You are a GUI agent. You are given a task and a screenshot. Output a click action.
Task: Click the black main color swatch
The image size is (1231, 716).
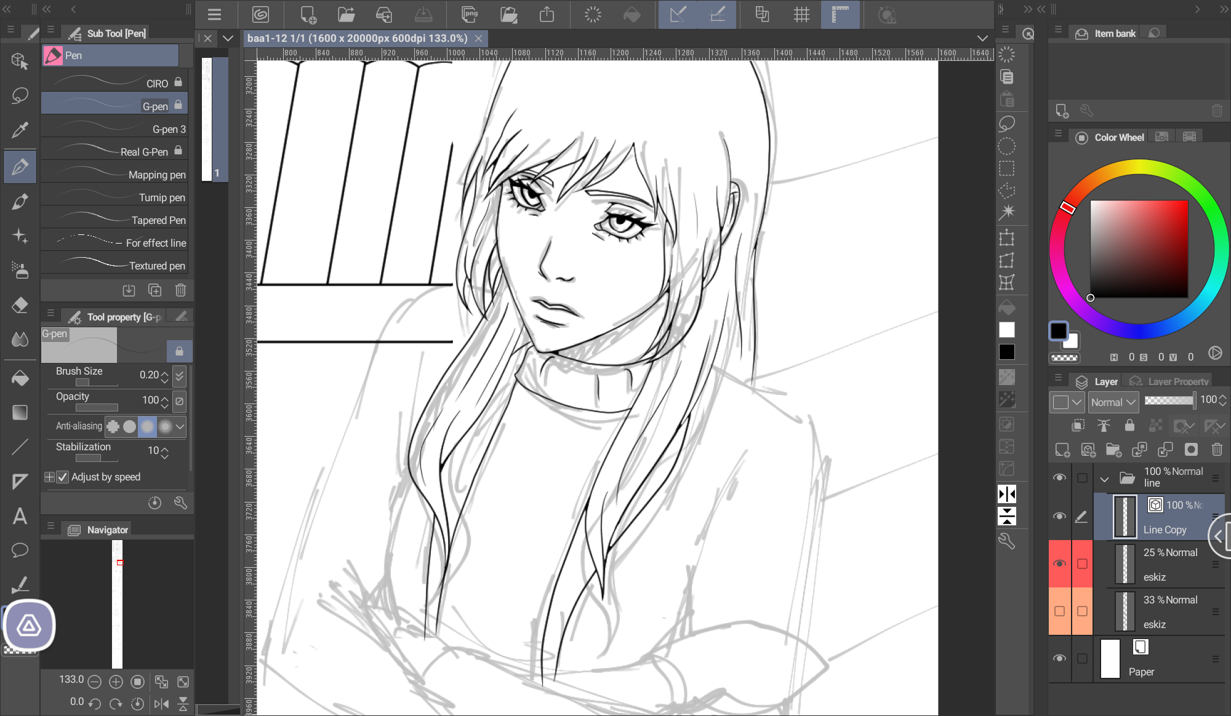1058,330
